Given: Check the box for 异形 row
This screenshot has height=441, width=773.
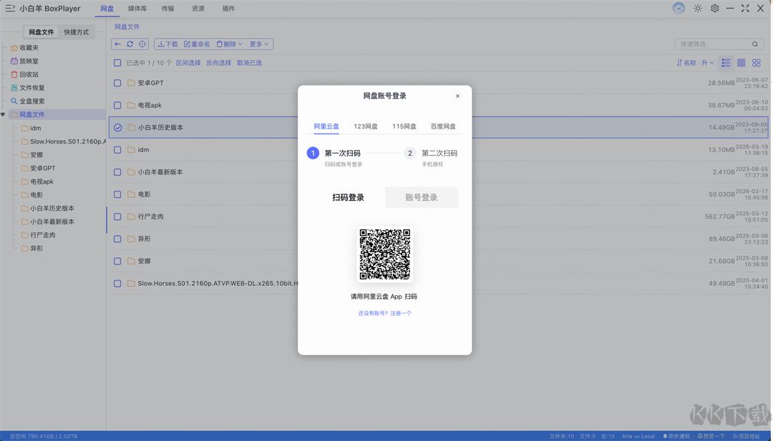Looking at the screenshot, I should coord(117,239).
